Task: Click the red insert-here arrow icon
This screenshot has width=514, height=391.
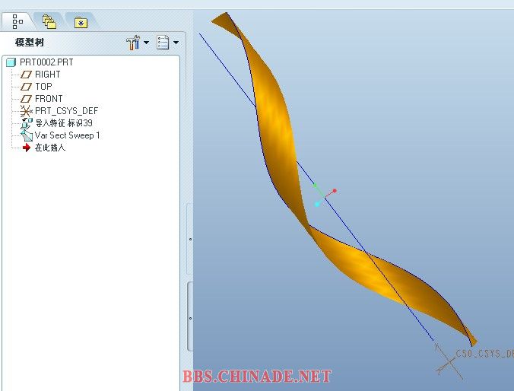Action: (26, 148)
